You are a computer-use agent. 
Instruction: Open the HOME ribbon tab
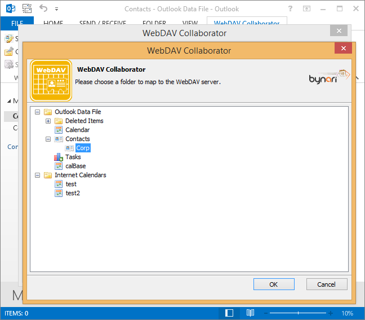pos(53,23)
